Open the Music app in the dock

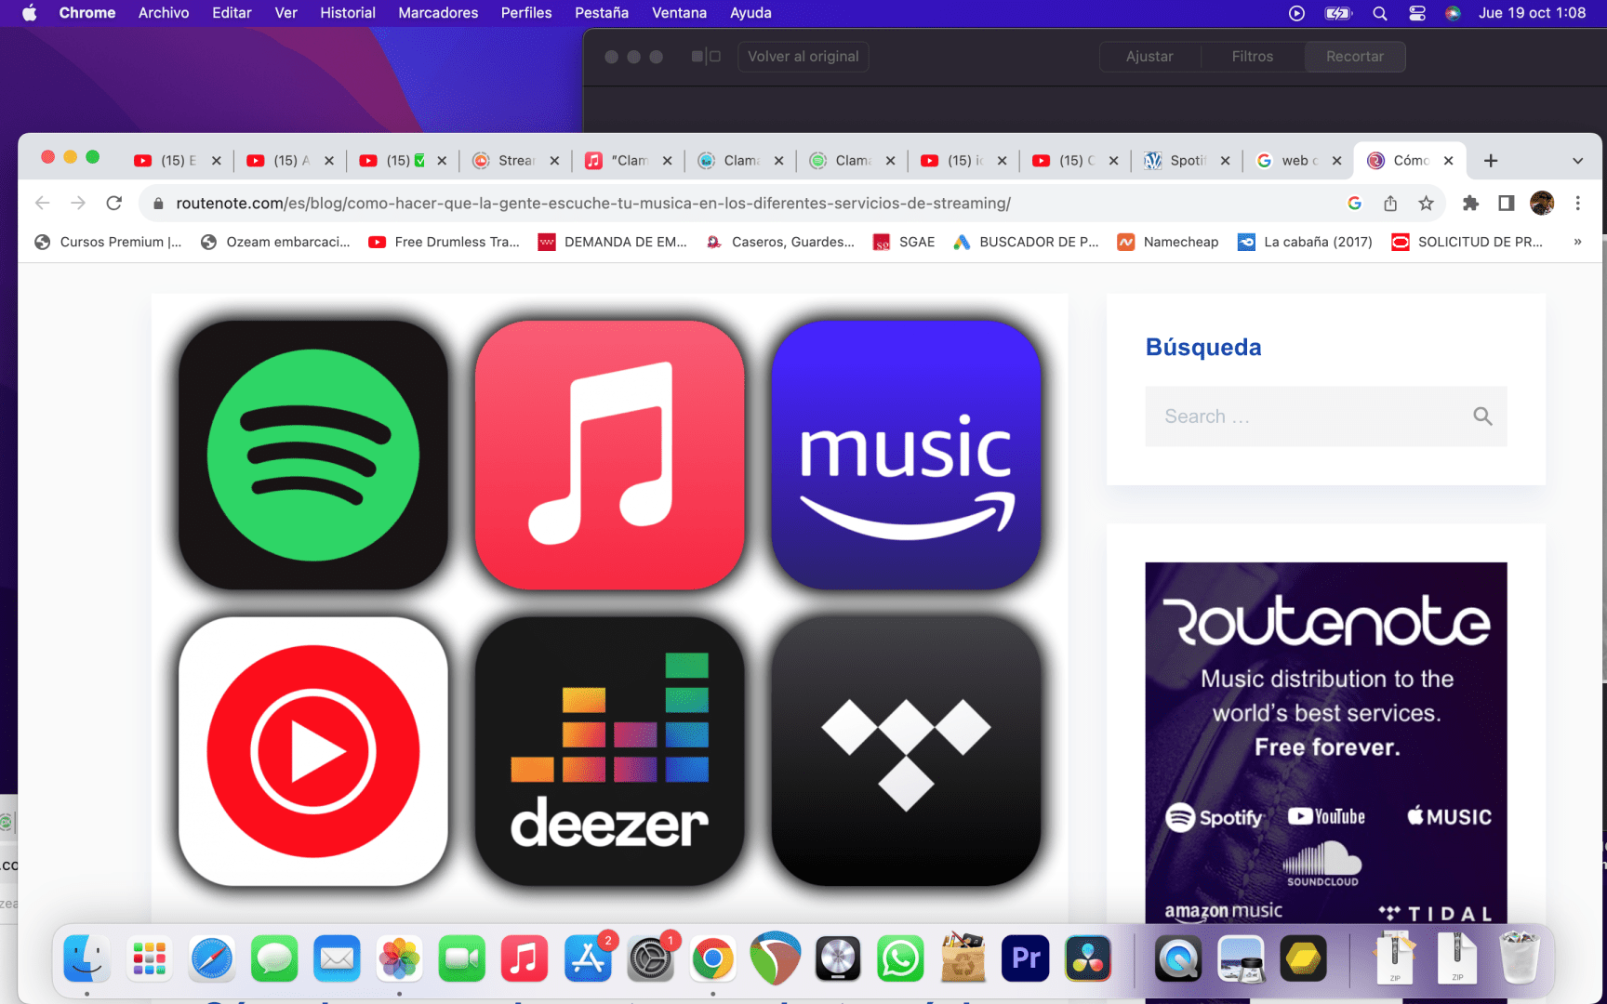click(x=525, y=958)
